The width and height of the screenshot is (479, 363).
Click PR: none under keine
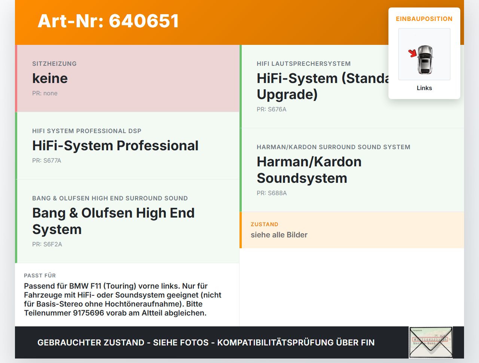coord(45,93)
